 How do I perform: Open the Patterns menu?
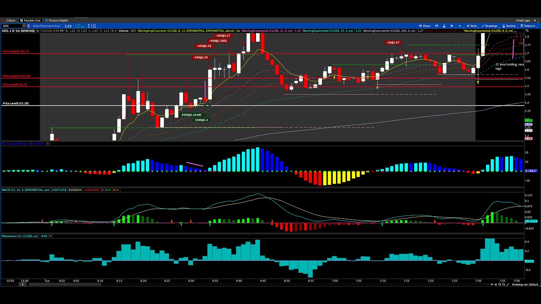[527, 26]
